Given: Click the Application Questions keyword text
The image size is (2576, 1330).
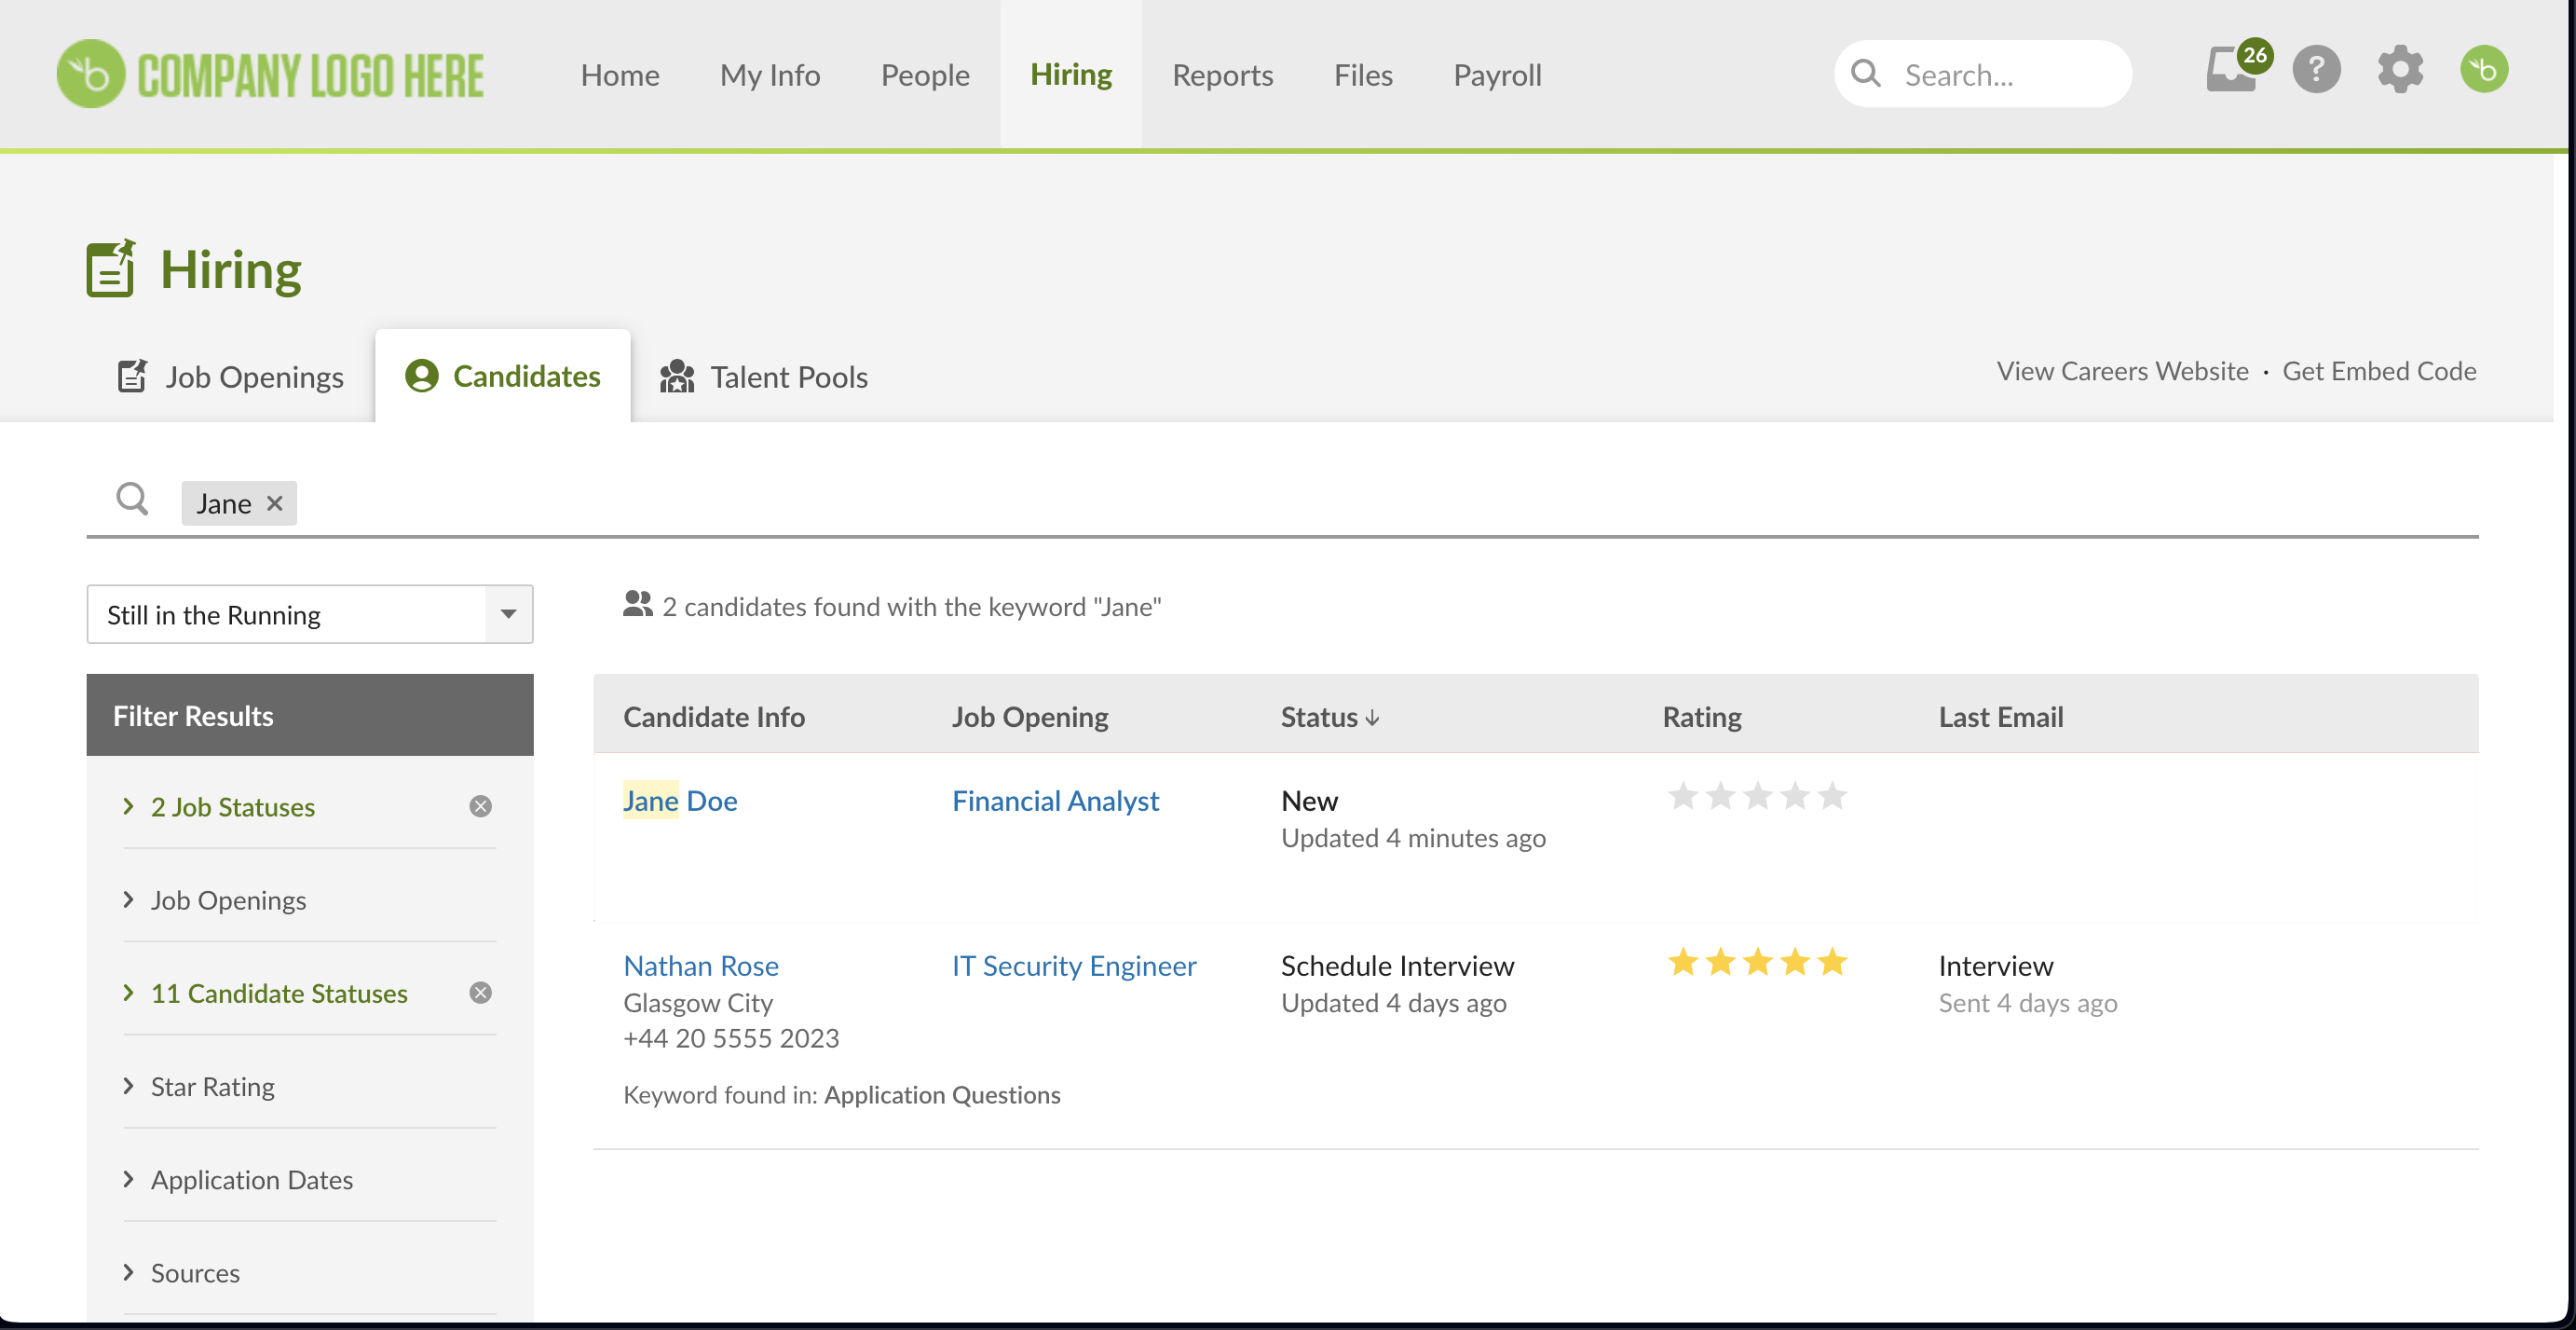Looking at the screenshot, I should click(x=942, y=1095).
